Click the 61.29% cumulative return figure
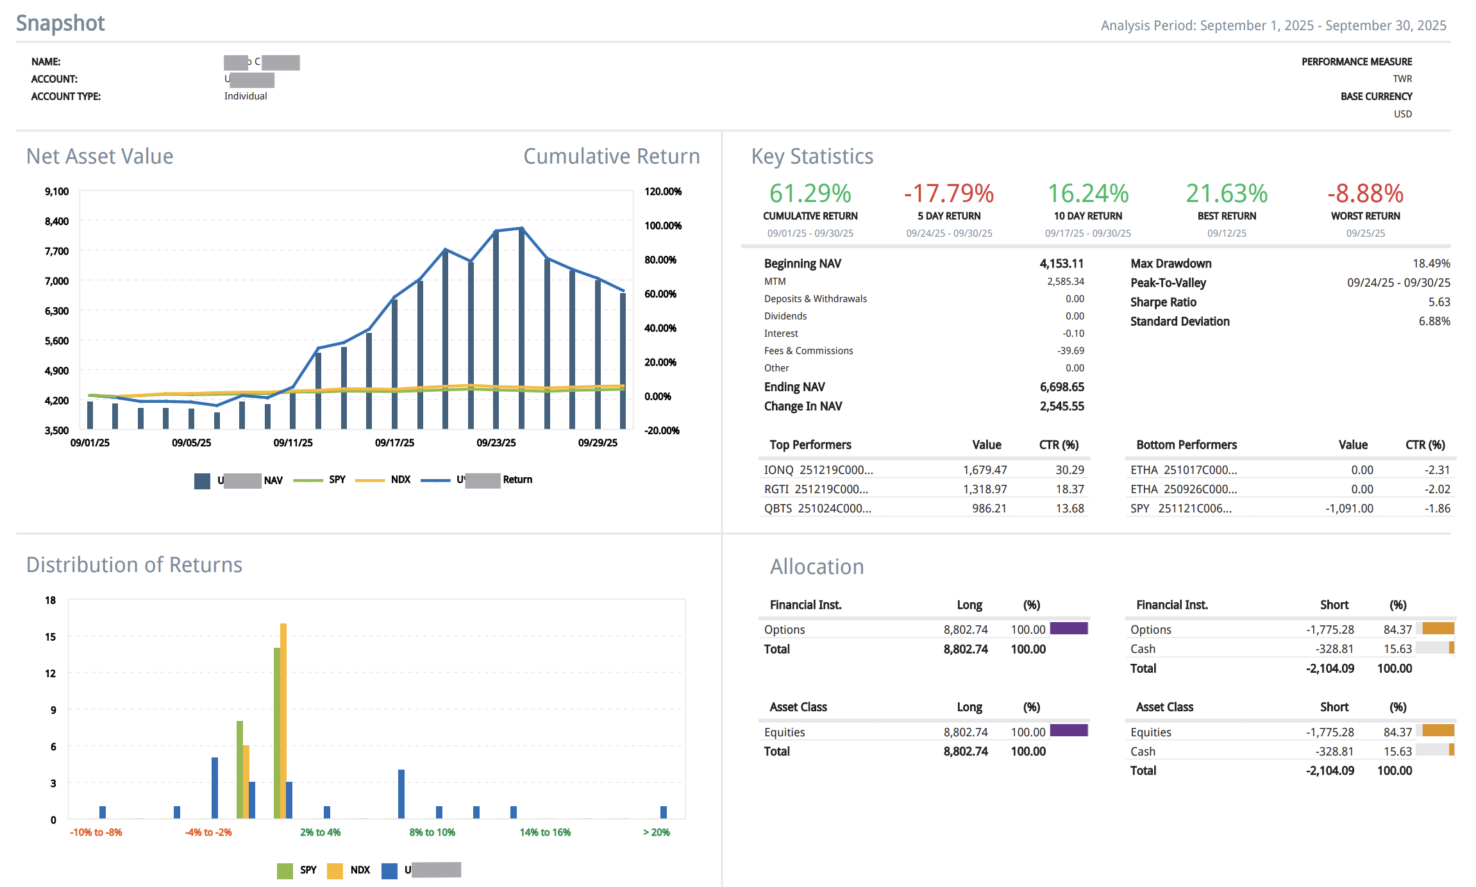The height and width of the screenshot is (887, 1476). [x=810, y=193]
